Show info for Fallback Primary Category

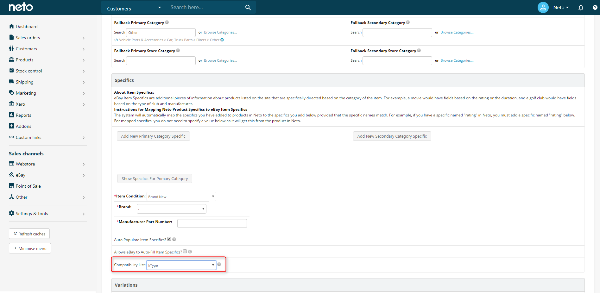[x=167, y=22]
